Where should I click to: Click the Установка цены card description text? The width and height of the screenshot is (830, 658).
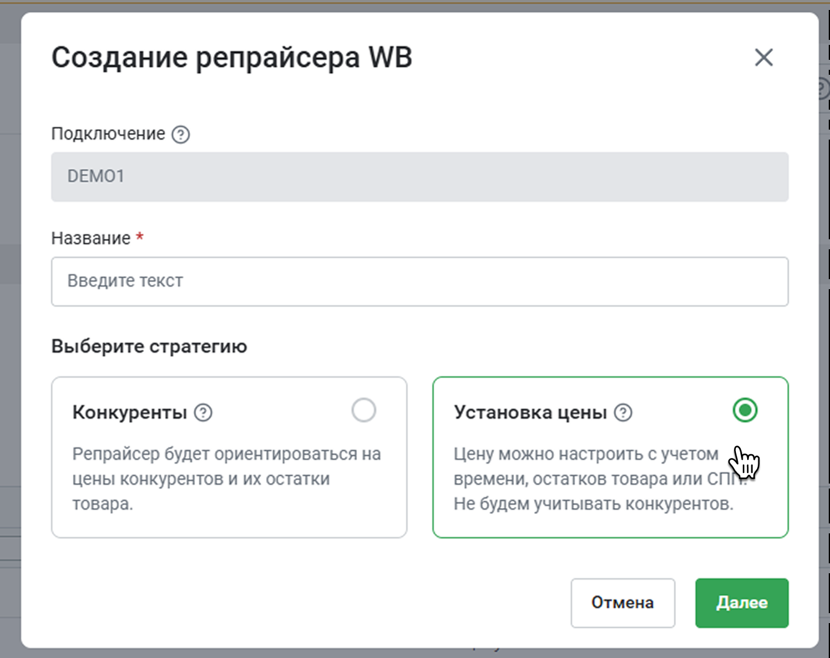pos(593,479)
